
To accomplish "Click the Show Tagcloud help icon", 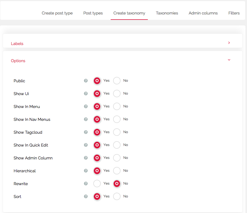I will click(86, 132).
